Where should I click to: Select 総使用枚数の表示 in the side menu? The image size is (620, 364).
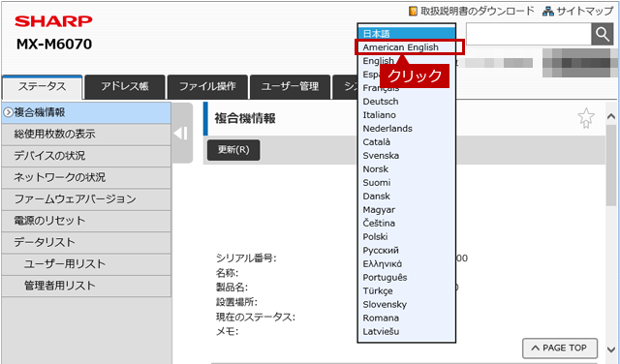86,135
